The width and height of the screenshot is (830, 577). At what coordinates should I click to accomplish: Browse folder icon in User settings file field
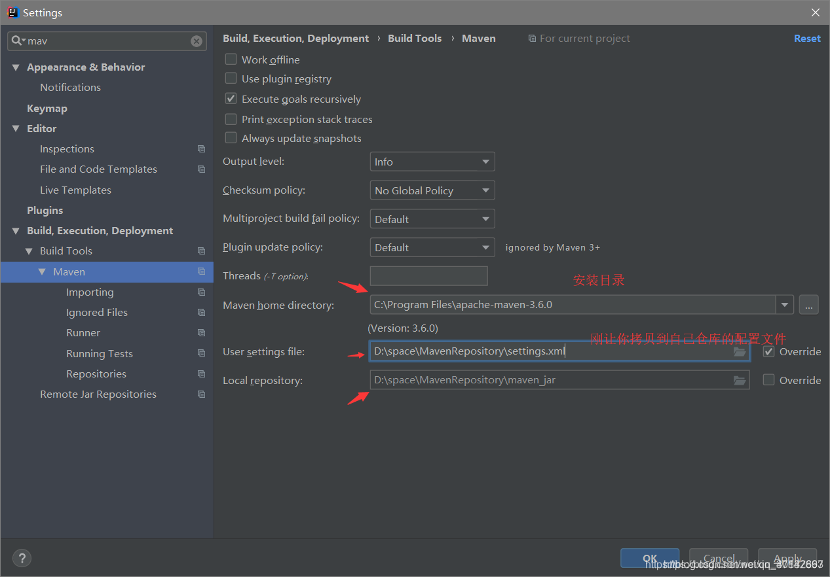[740, 352]
